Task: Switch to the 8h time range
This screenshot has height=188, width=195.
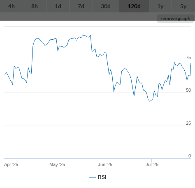Action: point(35,6)
